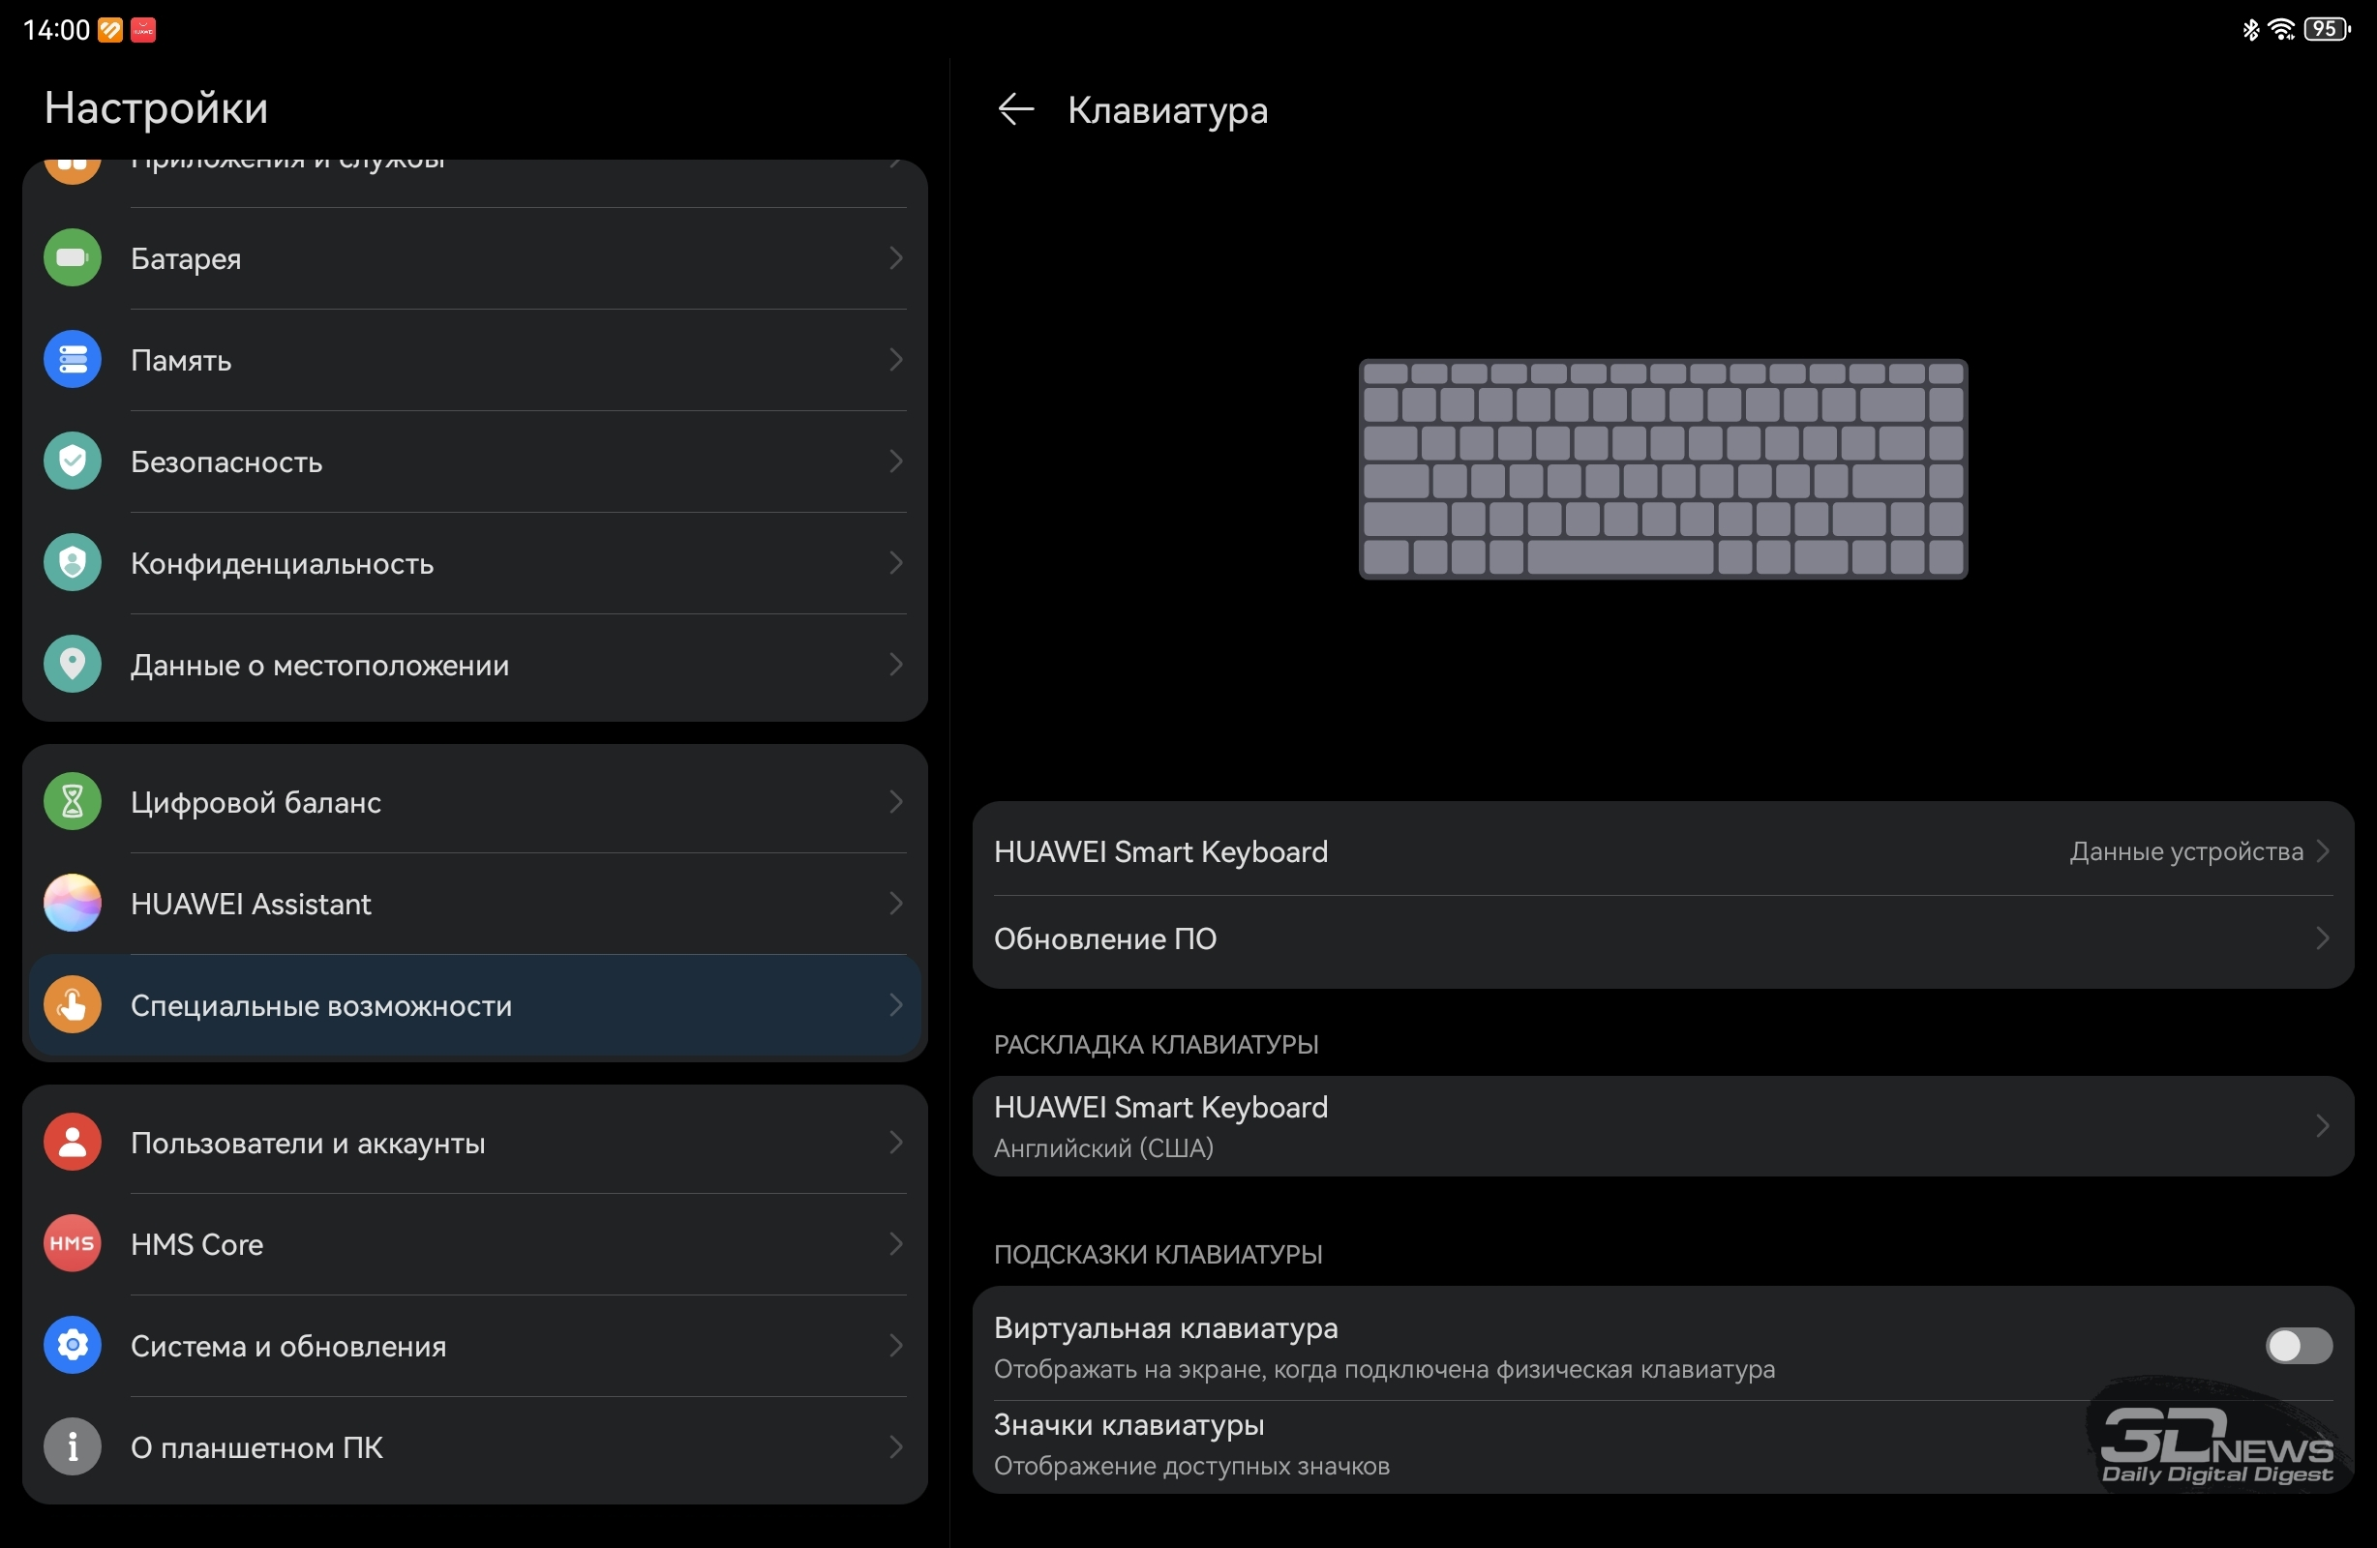Tap Виртуальная клавиатура label
Image resolution: width=2377 pixels, height=1548 pixels.
(x=1165, y=1328)
